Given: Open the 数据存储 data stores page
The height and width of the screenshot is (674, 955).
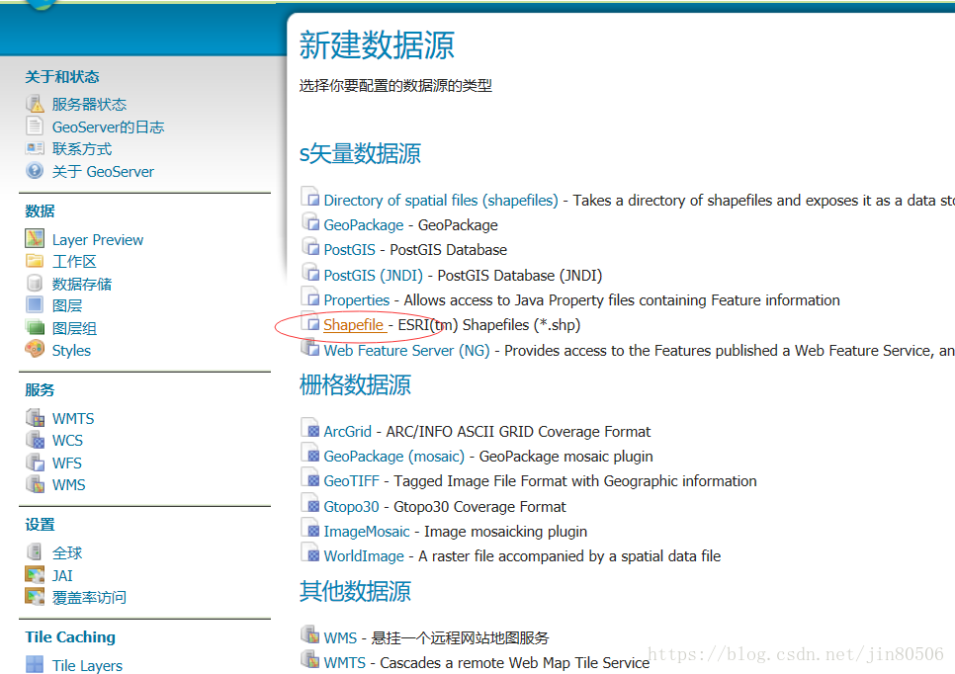Looking at the screenshot, I should pos(82,284).
